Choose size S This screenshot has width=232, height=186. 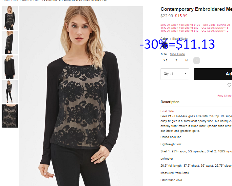click(x=176, y=60)
